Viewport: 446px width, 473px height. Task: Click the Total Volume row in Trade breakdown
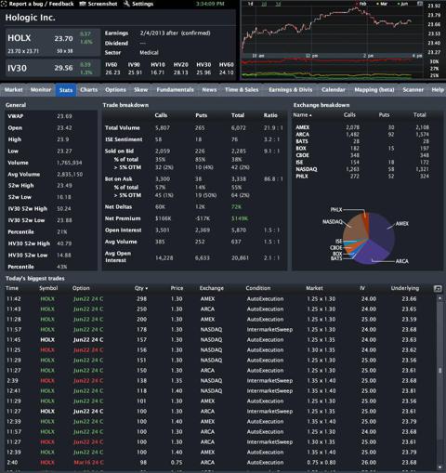pyautogui.click(x=194, y=128)
